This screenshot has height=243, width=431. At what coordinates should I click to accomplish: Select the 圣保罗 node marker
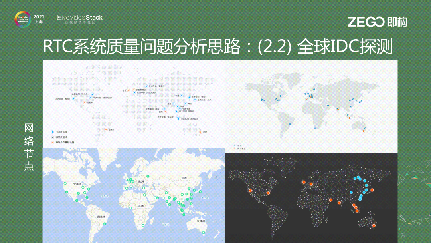(x=105, y=129)
